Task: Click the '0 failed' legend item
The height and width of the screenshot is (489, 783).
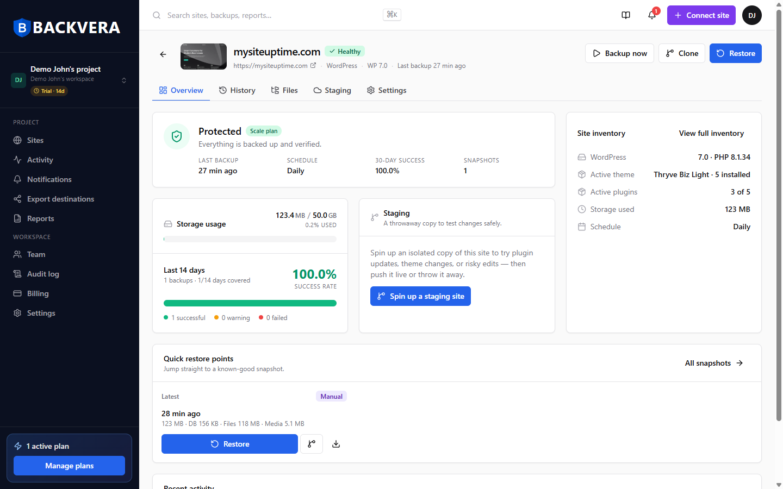Action: point(273,318)
